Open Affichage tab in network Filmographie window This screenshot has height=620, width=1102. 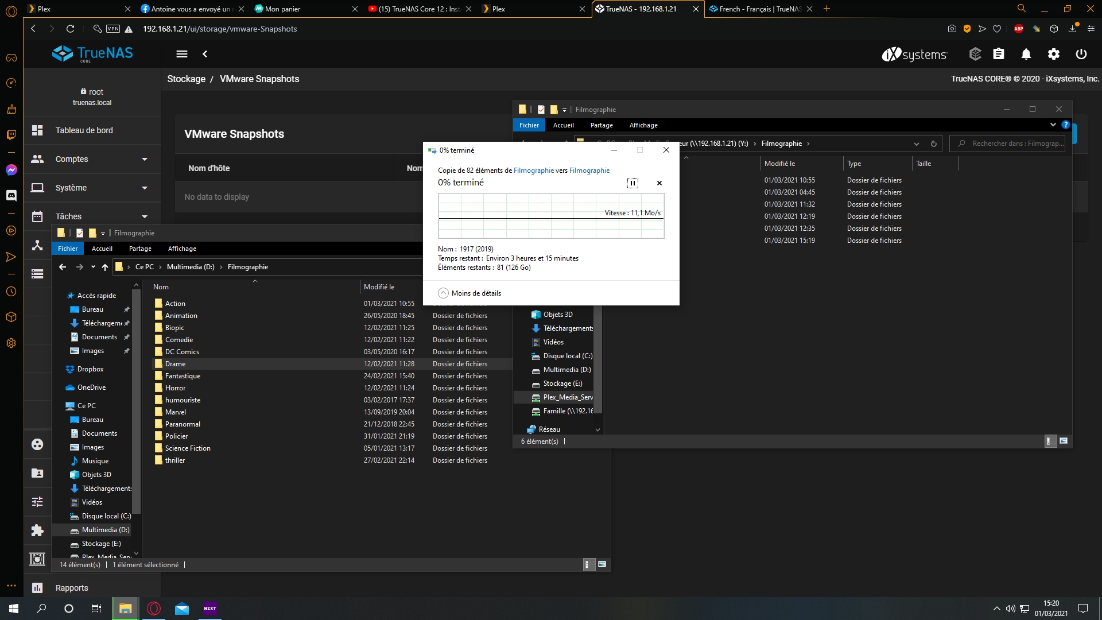point(643,125)
